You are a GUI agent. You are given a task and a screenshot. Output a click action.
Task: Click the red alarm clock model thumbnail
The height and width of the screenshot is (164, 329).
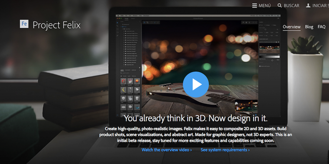tap(123, 81)
